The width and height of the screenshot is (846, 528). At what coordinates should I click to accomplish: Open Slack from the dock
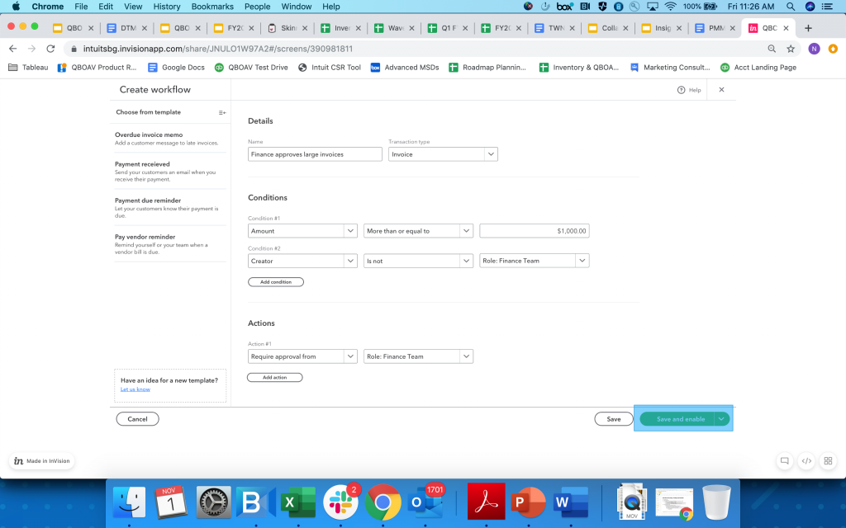(340, 502)
